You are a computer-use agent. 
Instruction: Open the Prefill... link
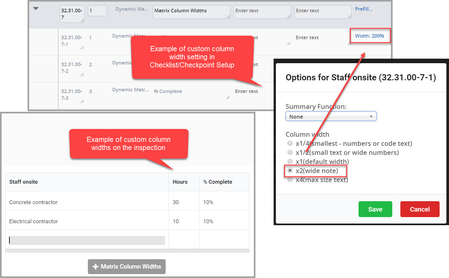(x=364, y=9)
